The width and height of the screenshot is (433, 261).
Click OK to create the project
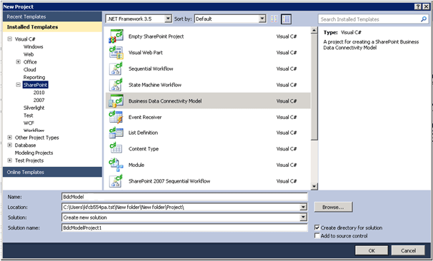click(x=372, y=250)
